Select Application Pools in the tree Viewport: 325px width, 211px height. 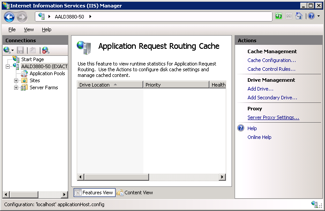pyautogui.click(x=47, y=73)
